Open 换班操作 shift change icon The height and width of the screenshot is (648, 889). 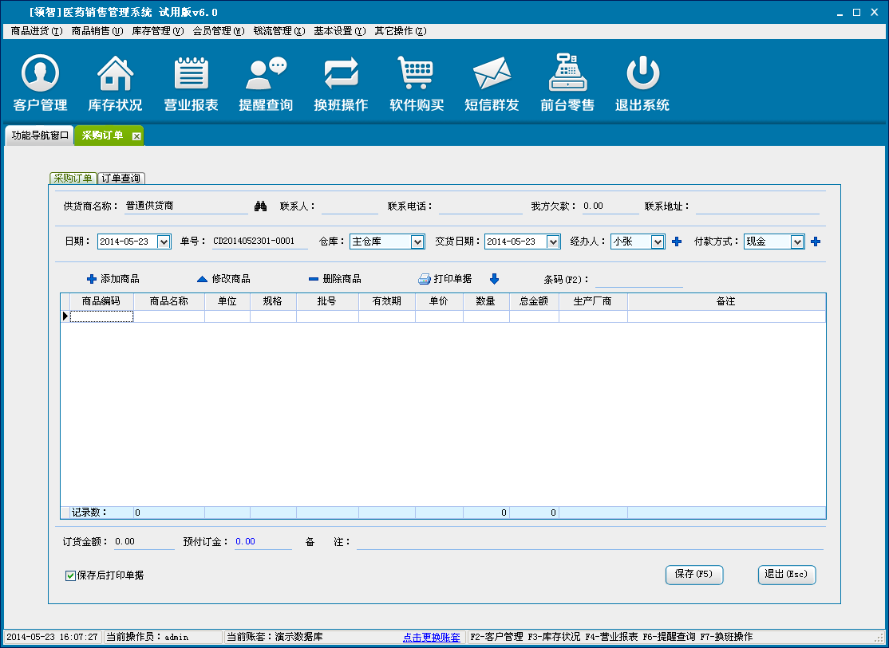pos(341,74)
